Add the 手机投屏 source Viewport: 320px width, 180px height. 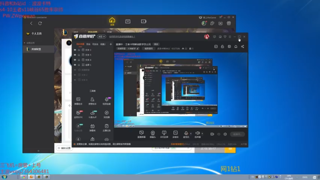coord(164,134)
